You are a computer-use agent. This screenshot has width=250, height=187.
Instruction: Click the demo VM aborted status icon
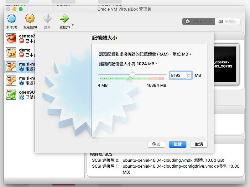(22, 55)
